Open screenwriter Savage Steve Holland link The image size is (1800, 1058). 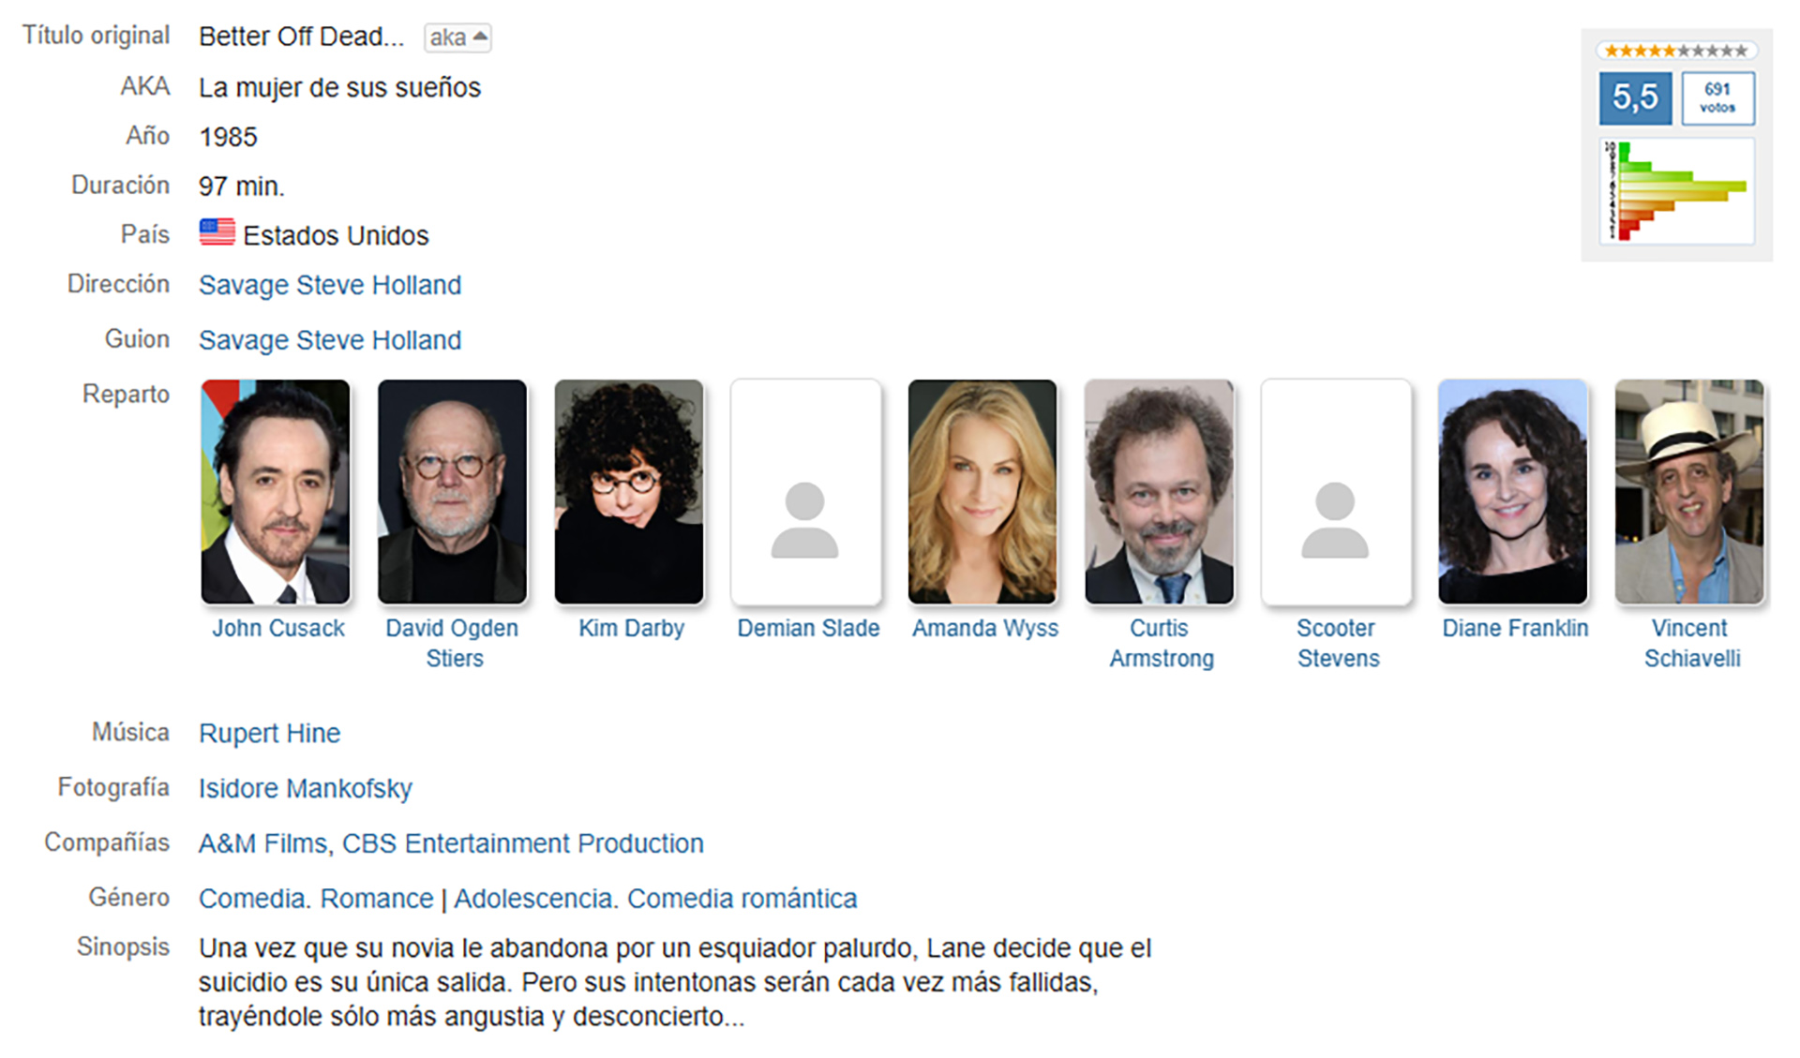330,340
